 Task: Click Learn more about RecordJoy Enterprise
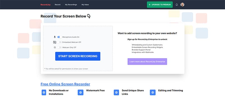[147, 62]
